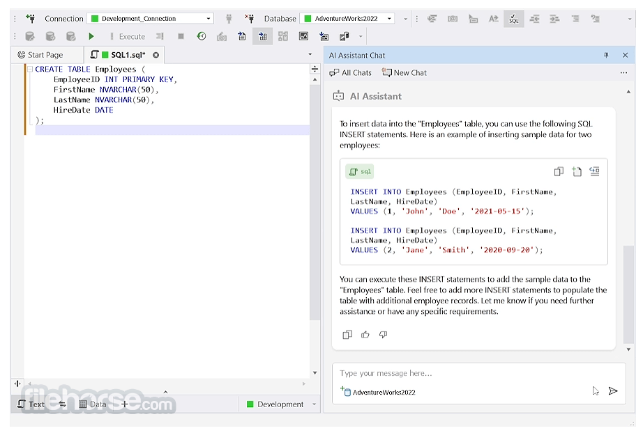Click the editor scroll down arrow

click(315, 373)
